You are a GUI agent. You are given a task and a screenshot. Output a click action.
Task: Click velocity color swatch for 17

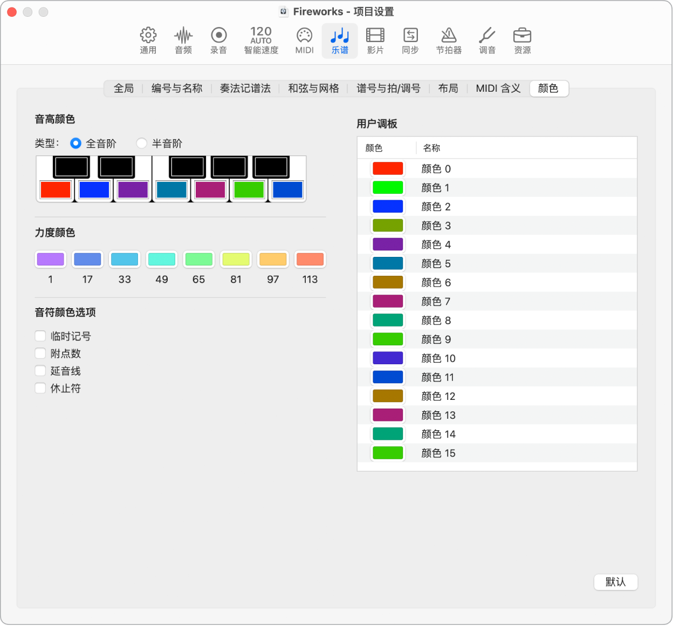(87, 259)
